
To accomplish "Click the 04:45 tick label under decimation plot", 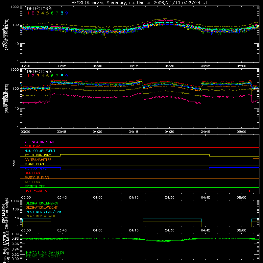I will 206,230.
